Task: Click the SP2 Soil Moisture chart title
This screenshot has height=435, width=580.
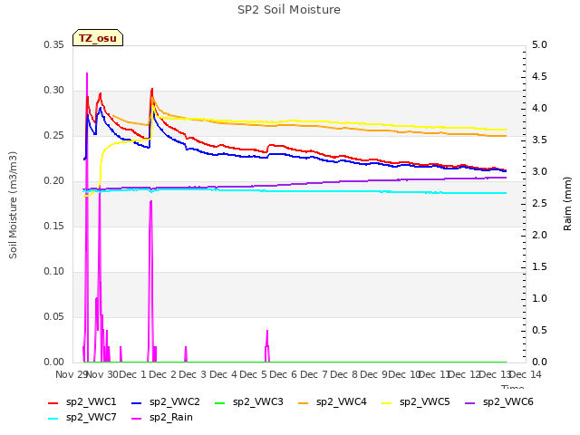Action: (x=289, y=10)
